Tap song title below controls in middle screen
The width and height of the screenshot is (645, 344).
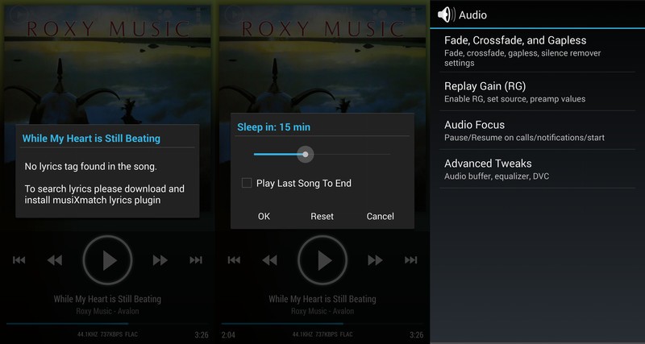point(322,299)
